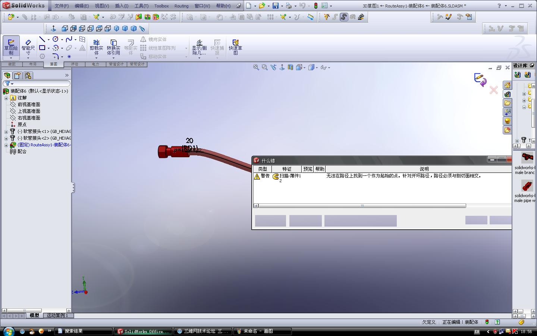Open the 三维网技术论坛 taskbar window
This screenshot has width=537, height=336.
point(203,331)
